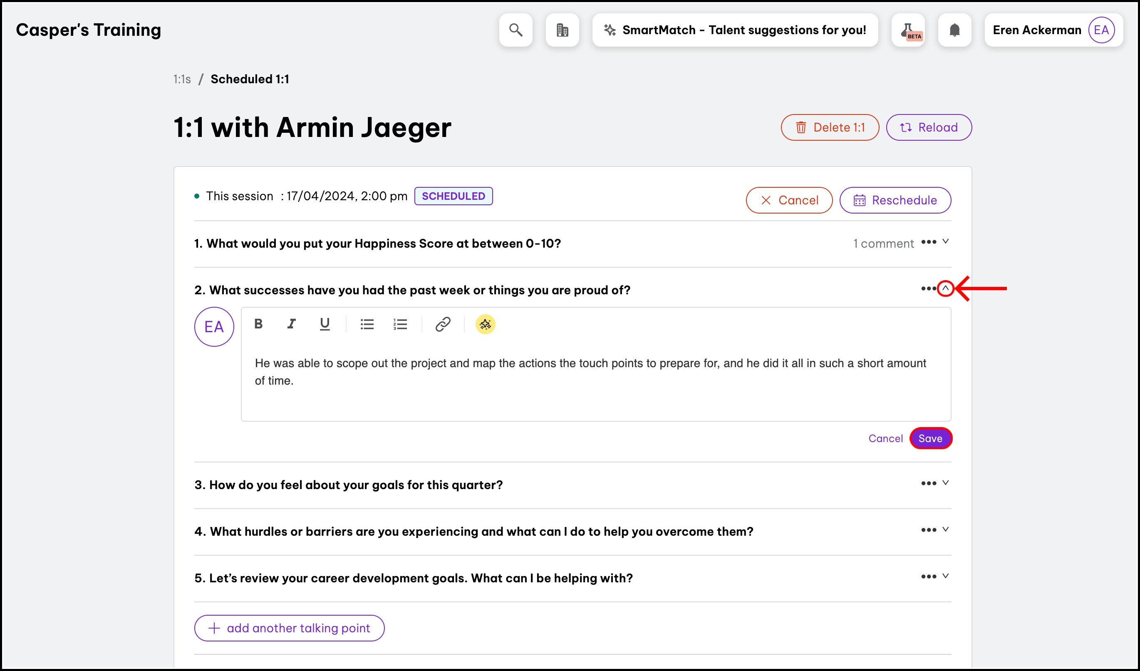Insert a numbered list
Viewport: 1140px width, 671px height.
coord(400,324)
